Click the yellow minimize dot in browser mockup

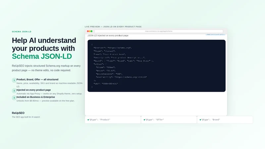pos(89,31)
